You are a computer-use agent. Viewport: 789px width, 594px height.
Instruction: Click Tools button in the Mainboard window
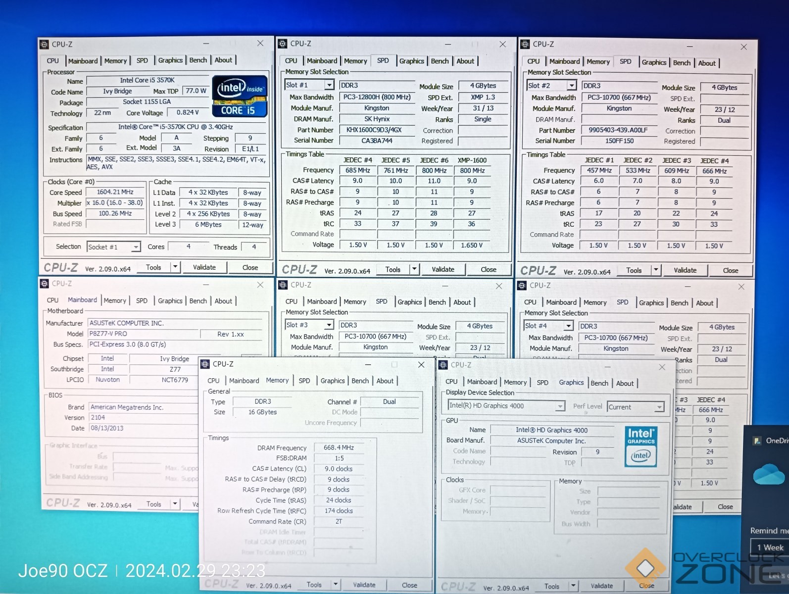tap(153, 504)
